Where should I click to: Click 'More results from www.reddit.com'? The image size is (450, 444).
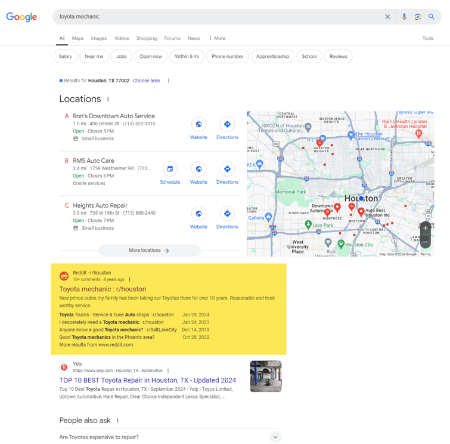click(96, 344)
